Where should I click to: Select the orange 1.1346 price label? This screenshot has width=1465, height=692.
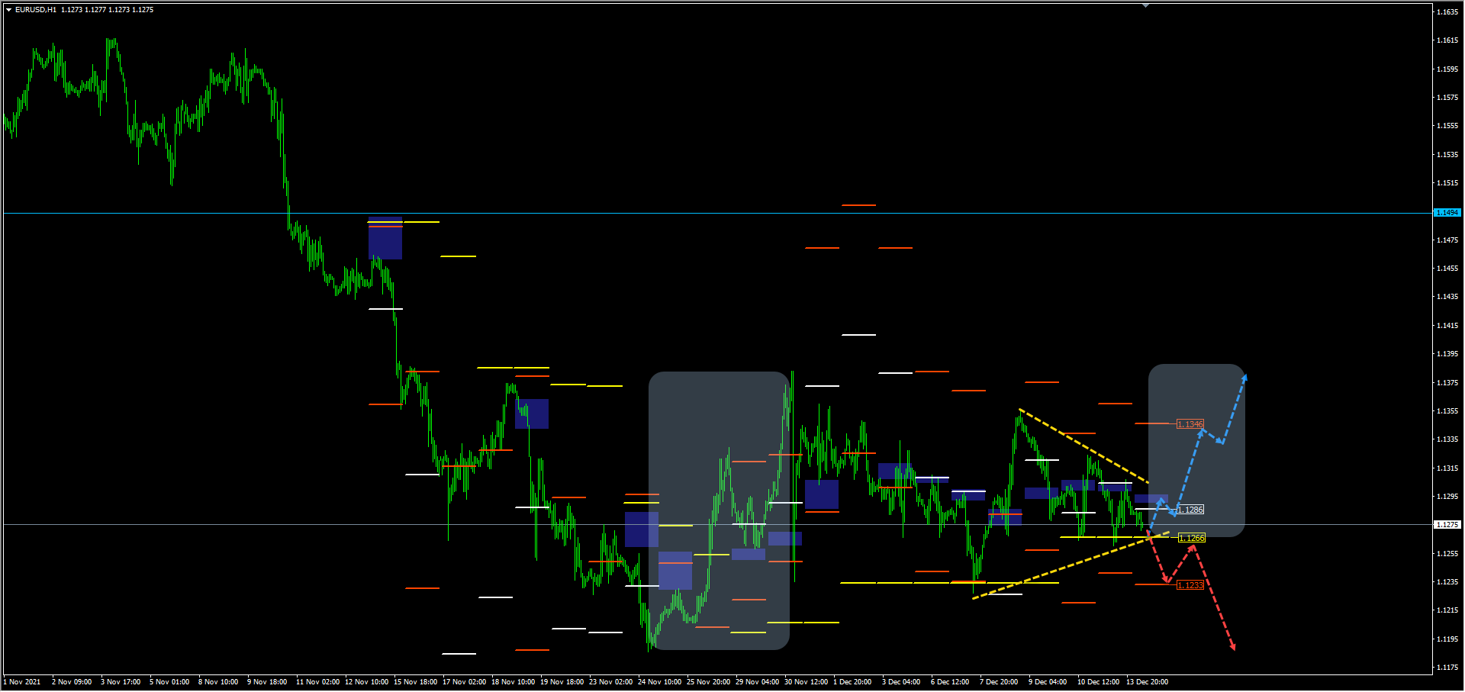pos(1190,424)
